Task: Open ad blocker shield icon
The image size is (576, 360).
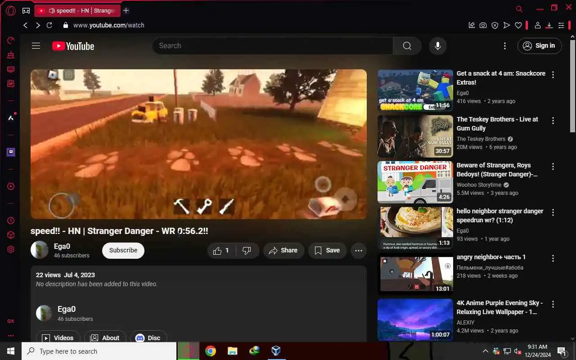Action: point(495,25)
